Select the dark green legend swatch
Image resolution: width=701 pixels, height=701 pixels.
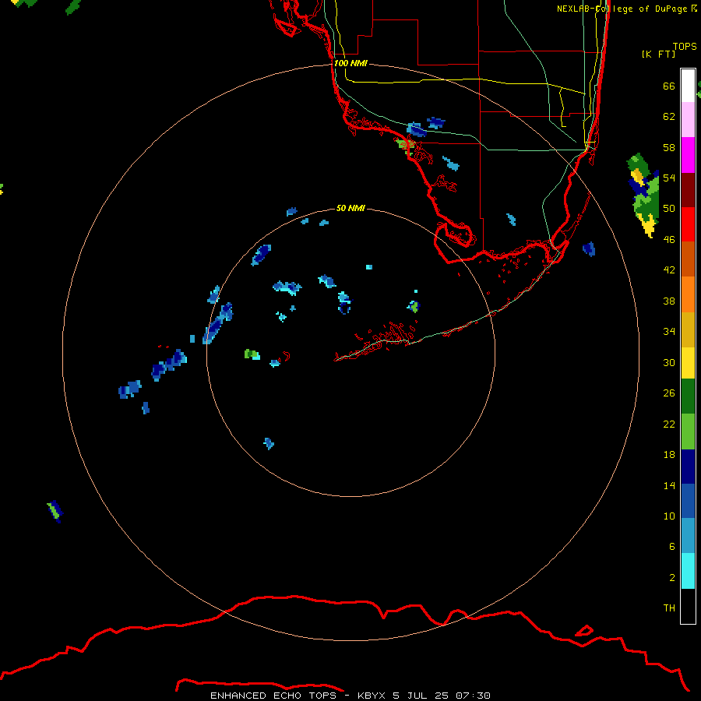[688, 396]
